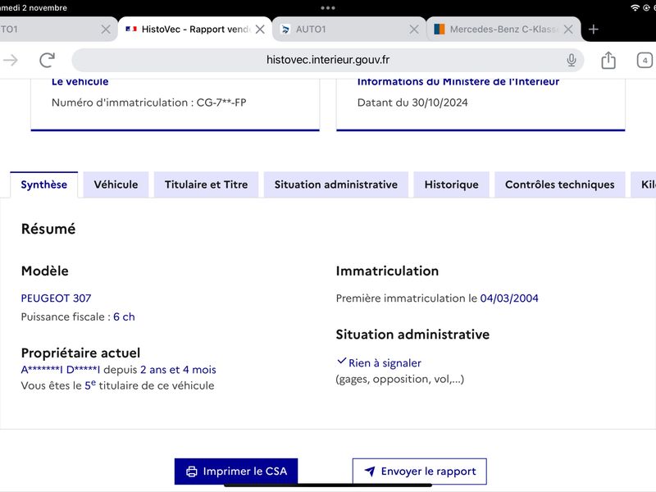Click the Rien à signaler status text
This screenshot has height=492, width=656.
[385, 363]
